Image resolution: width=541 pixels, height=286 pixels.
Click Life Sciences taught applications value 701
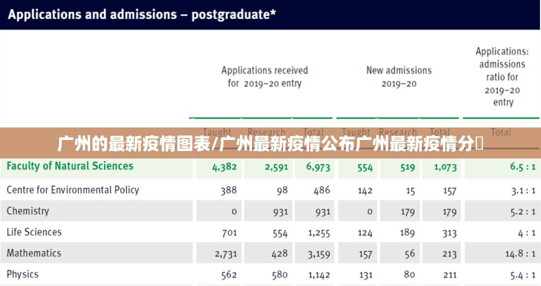point(229,233)
